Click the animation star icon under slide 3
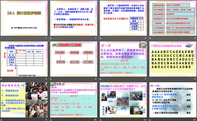 coord(100,38)
